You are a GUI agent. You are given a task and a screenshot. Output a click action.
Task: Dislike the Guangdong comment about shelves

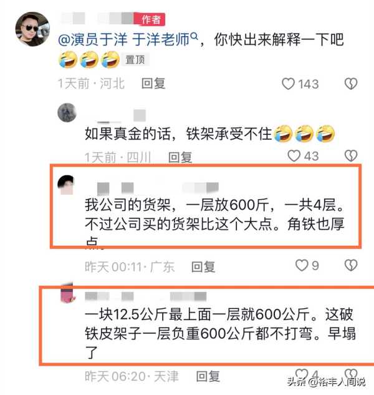[x=351, y=265]
